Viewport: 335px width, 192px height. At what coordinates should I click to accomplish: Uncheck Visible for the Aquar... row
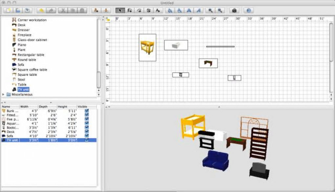point(86,123)
